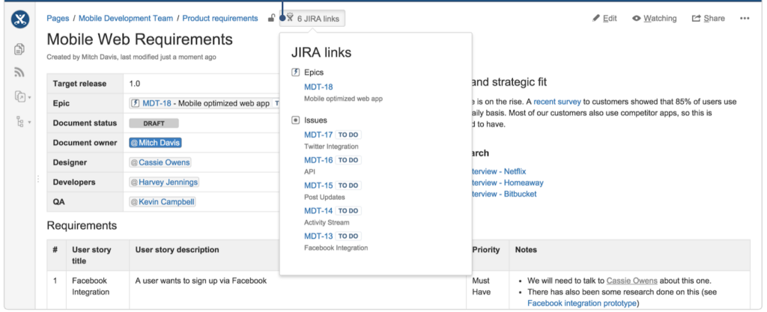The width and height of the screenshot is (767, 312).
Task: Click the sidebar collapse handle
Action: [x=38, y=179]
